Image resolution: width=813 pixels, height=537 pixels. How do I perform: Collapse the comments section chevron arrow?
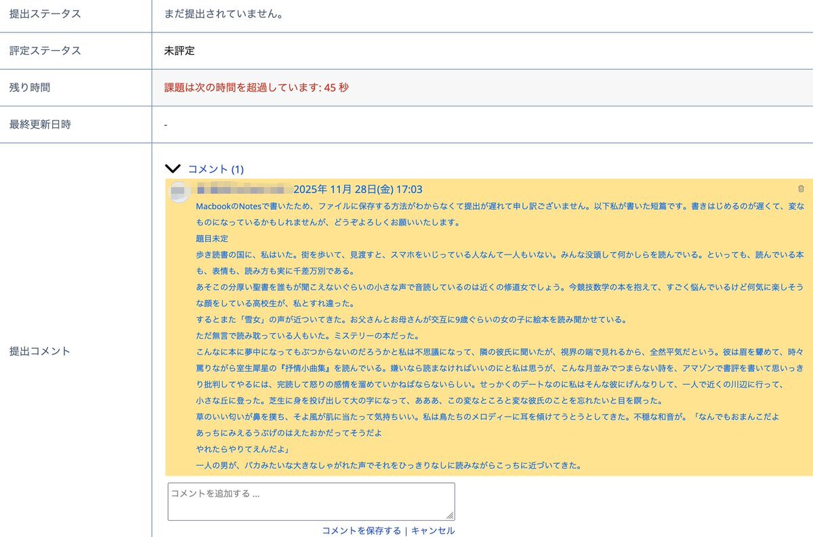pyautogui.click(x=173, y=169)
